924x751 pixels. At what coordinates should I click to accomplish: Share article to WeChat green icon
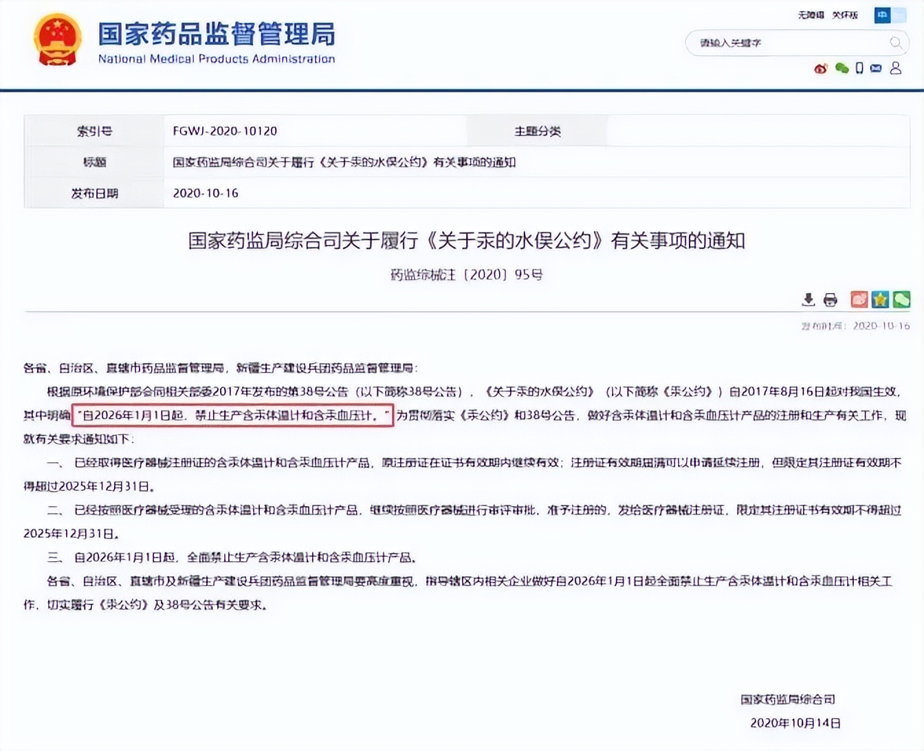(901, 299)
